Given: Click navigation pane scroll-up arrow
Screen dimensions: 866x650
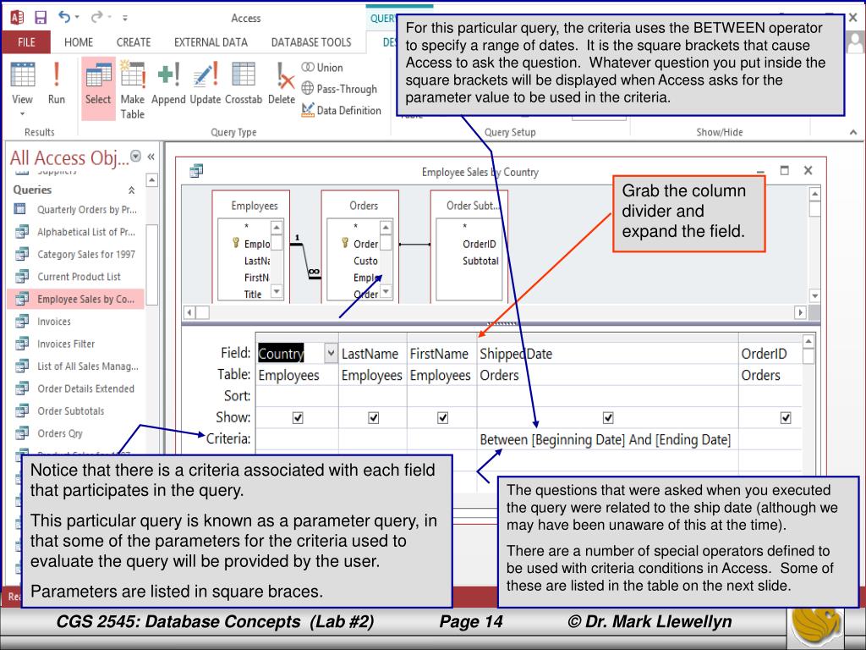Looking at the screenshot, I should point(152,180).
